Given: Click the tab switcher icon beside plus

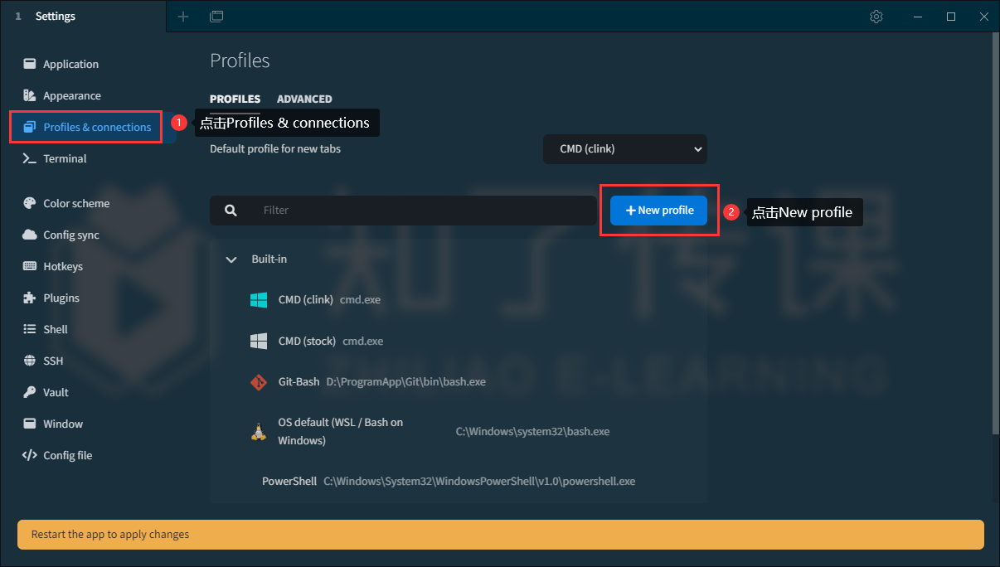Looking at the screenshot, I should click(216, 17).
